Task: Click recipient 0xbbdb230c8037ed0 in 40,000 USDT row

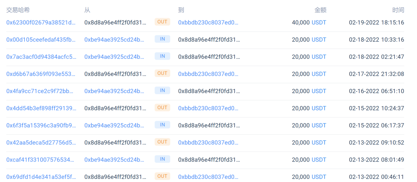Action: [208, 22]
